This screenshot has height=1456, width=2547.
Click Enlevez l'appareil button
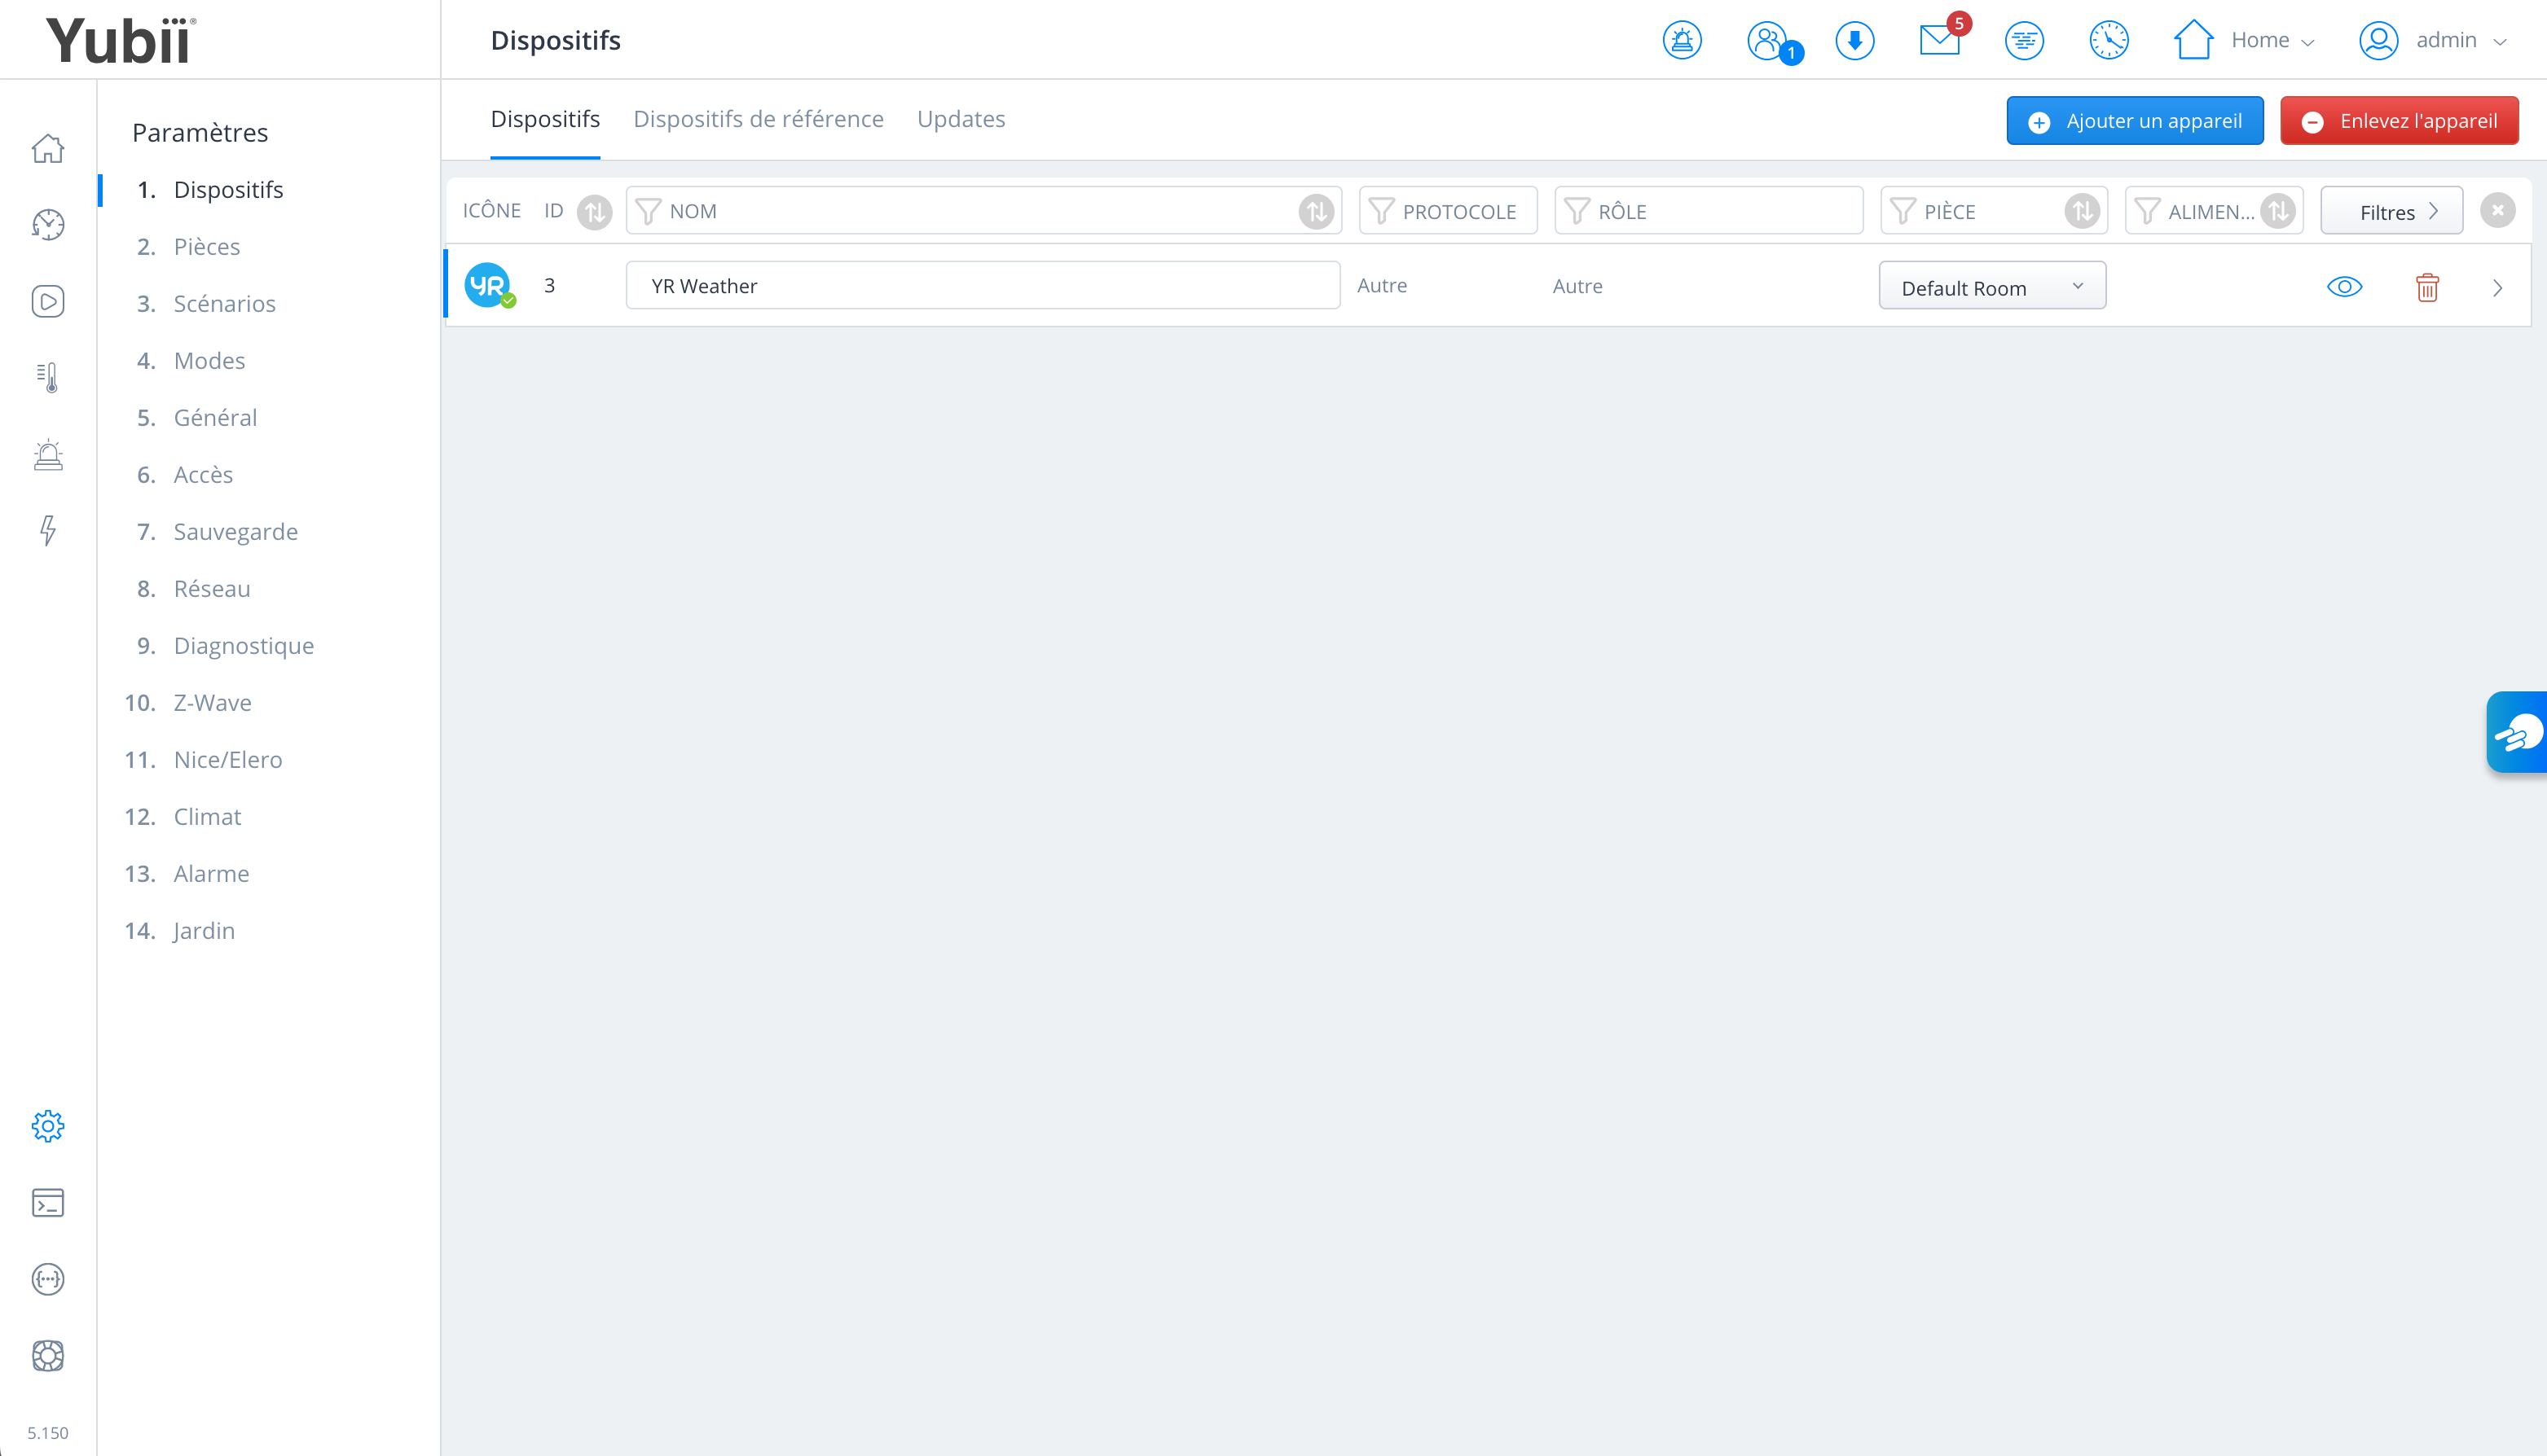click(2400, 121)
